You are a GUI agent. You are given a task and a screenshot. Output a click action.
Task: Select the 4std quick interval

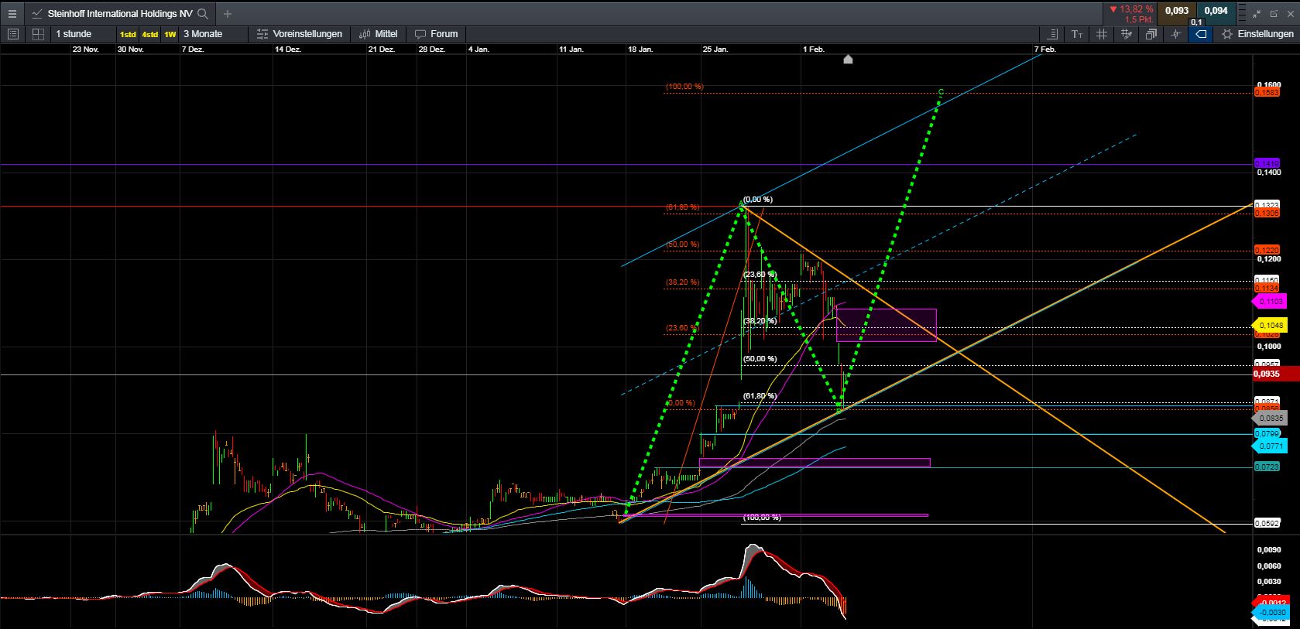(x=150, y=34)
